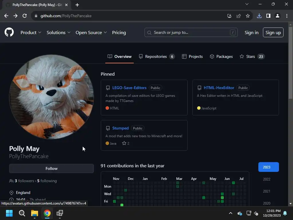Click the yellow JavaScript language dot
This screenshot has width=293, height=220.
199,108
